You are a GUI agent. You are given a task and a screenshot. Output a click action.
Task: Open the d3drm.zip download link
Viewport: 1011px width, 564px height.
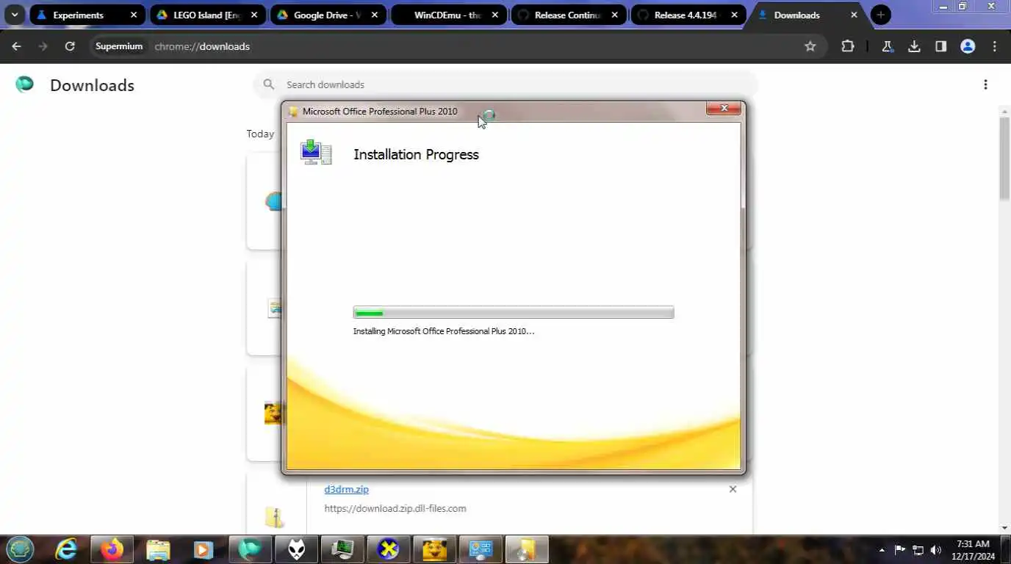point(346,489)
